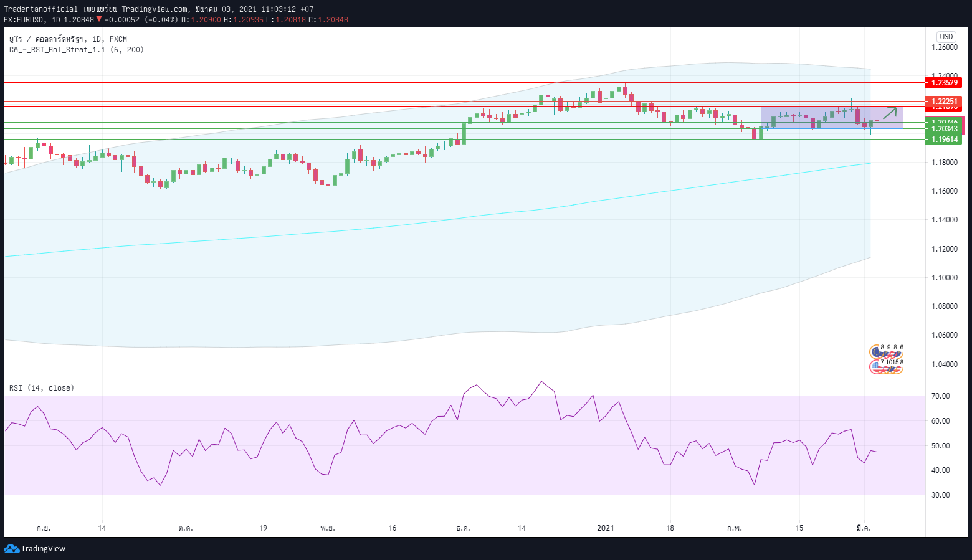972x560 pixels.
Task: Click the TradingView wordmark at bottom
Action: pyautogui.click(x=43, y=549)
